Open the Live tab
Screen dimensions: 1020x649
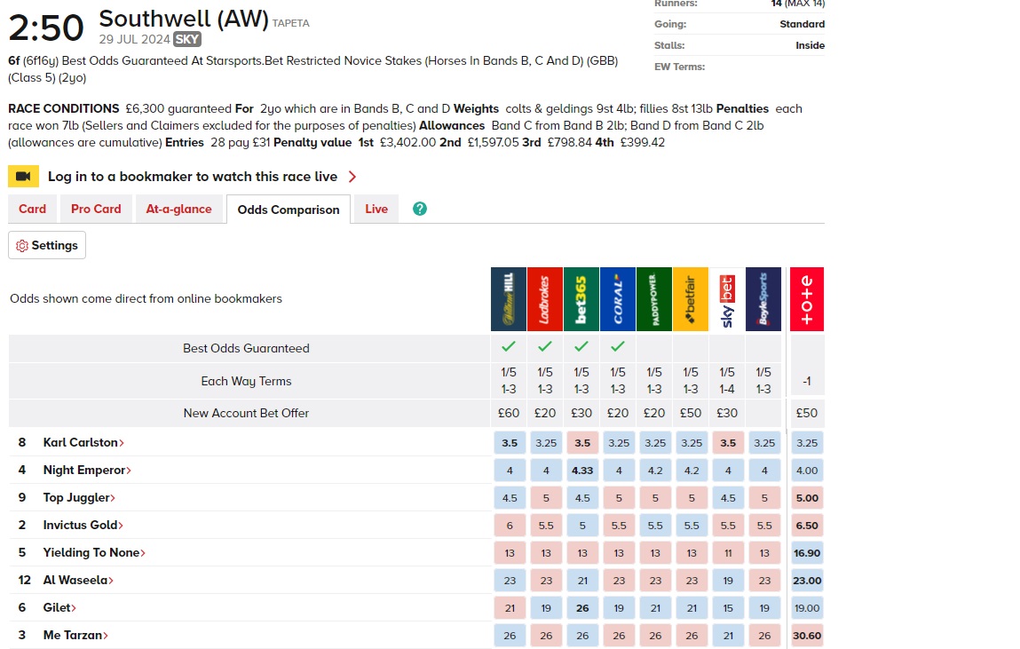(x=376, y=209)
